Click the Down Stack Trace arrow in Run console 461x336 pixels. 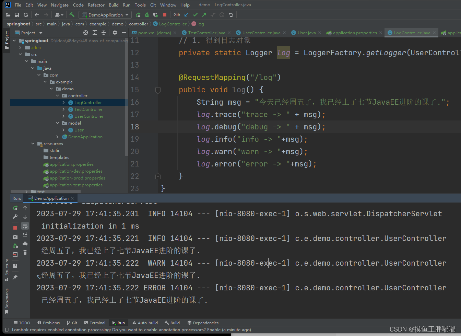tap(25, 217)
